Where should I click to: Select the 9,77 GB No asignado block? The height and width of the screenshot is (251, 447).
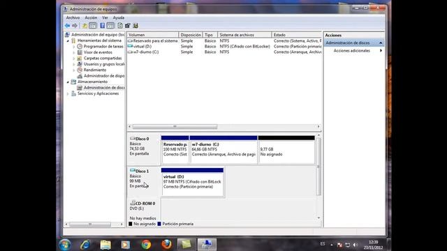pyautogui.click(x=286, y=150)
